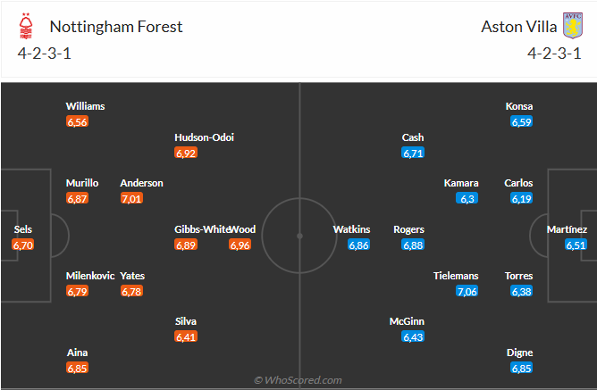
Task: Select Hudson-Odoi's 6,92 rating badge
Action: point(186,153)
